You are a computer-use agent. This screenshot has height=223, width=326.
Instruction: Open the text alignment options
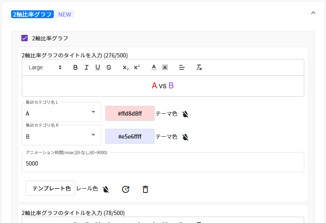pyautogui.click(x=182, y=67)
